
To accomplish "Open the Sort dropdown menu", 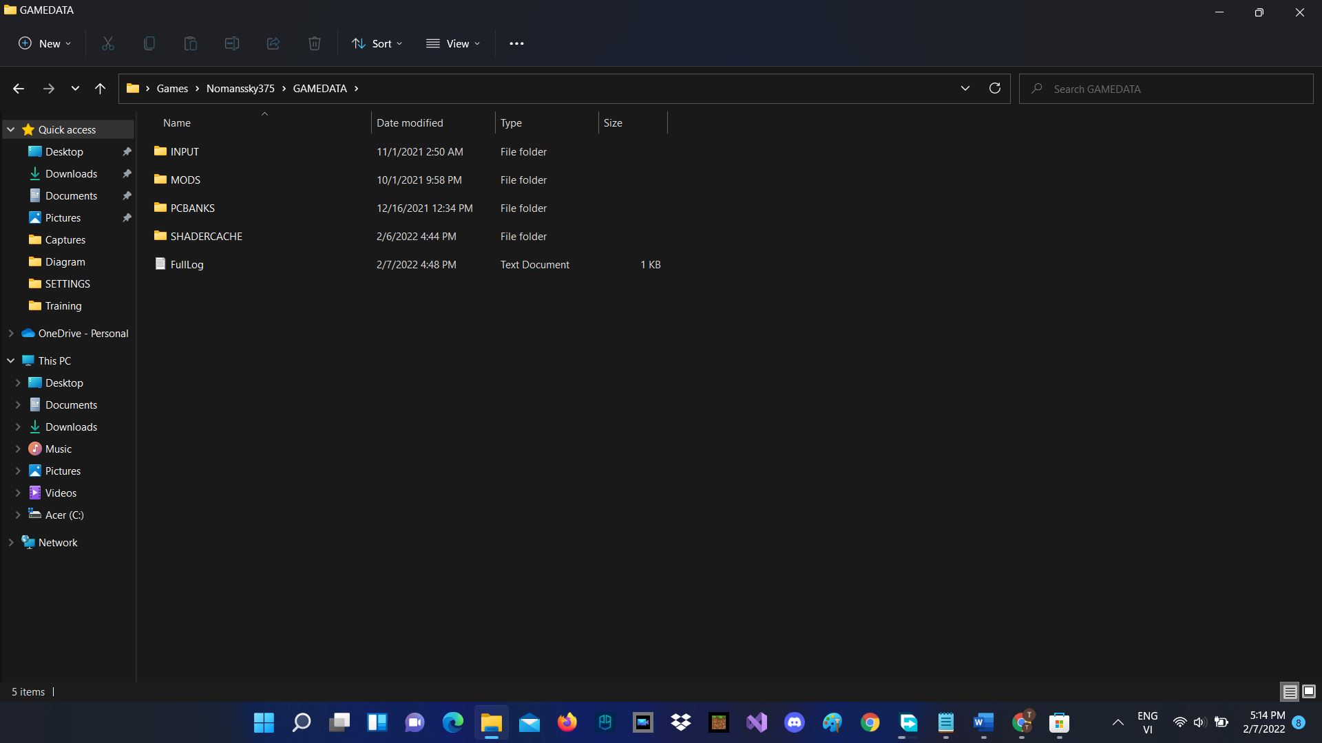I will point(377,43).
